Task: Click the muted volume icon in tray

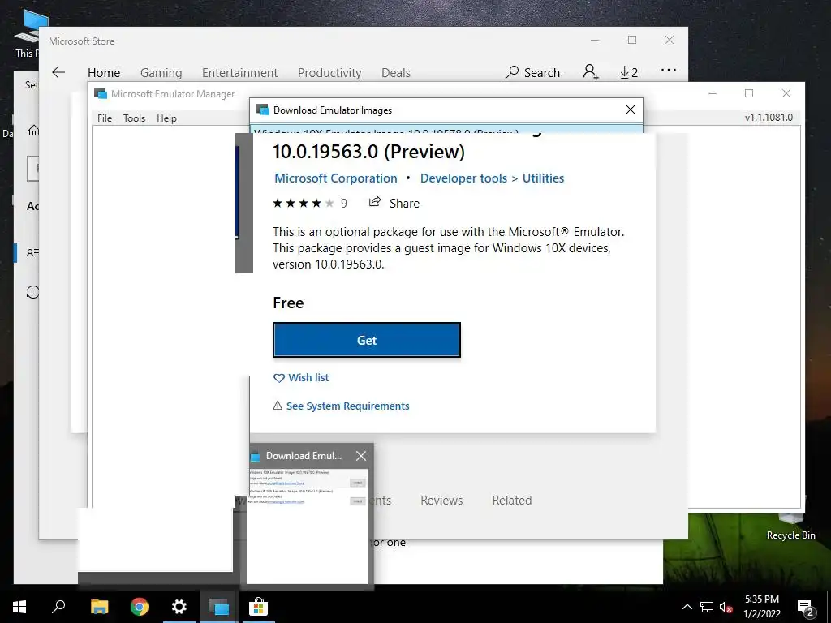Action: (x=726, y=607)
